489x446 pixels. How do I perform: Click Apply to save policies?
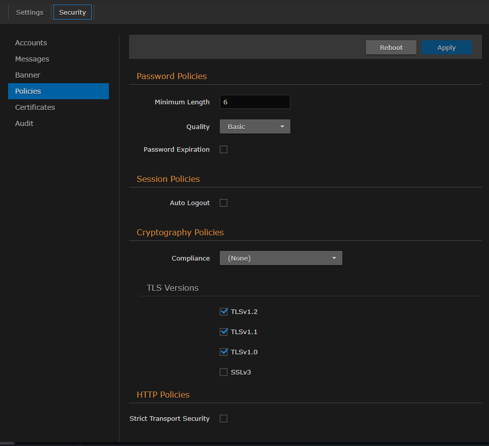click(x=446, y=47)
